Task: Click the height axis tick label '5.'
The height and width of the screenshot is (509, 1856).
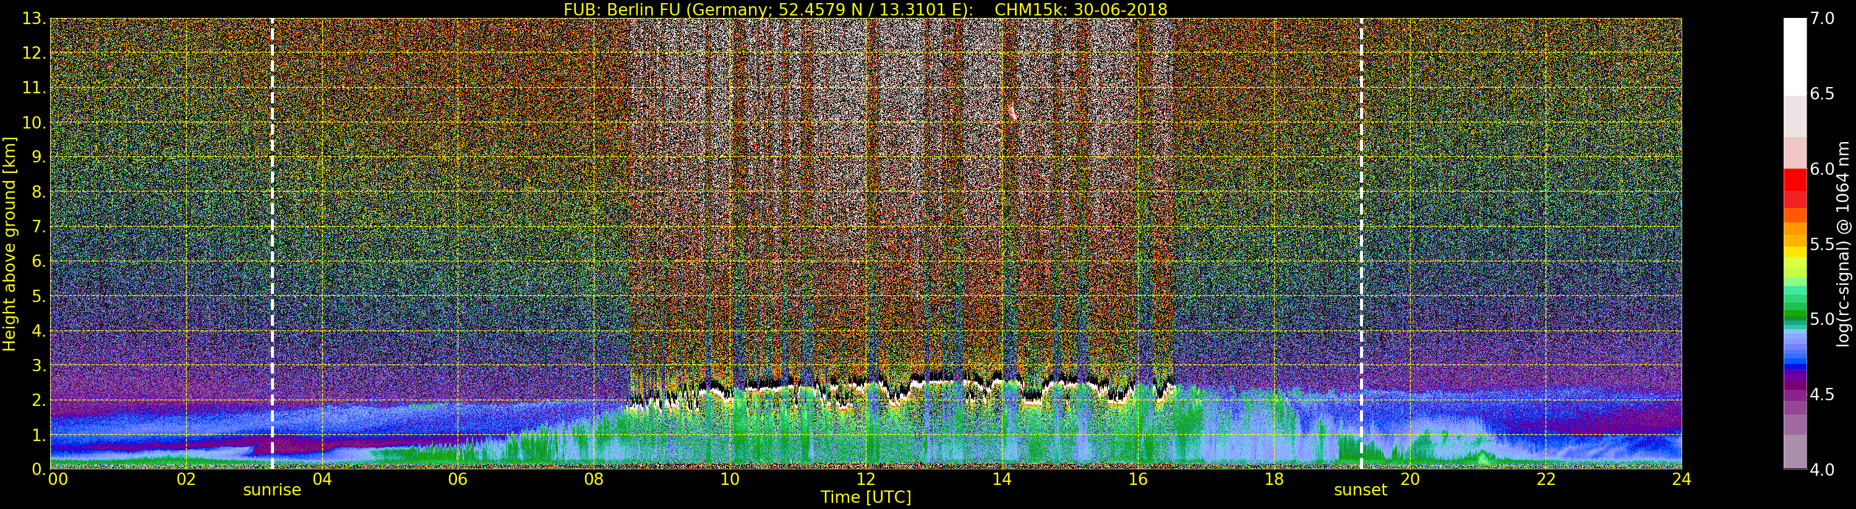Action: (39, 296)
